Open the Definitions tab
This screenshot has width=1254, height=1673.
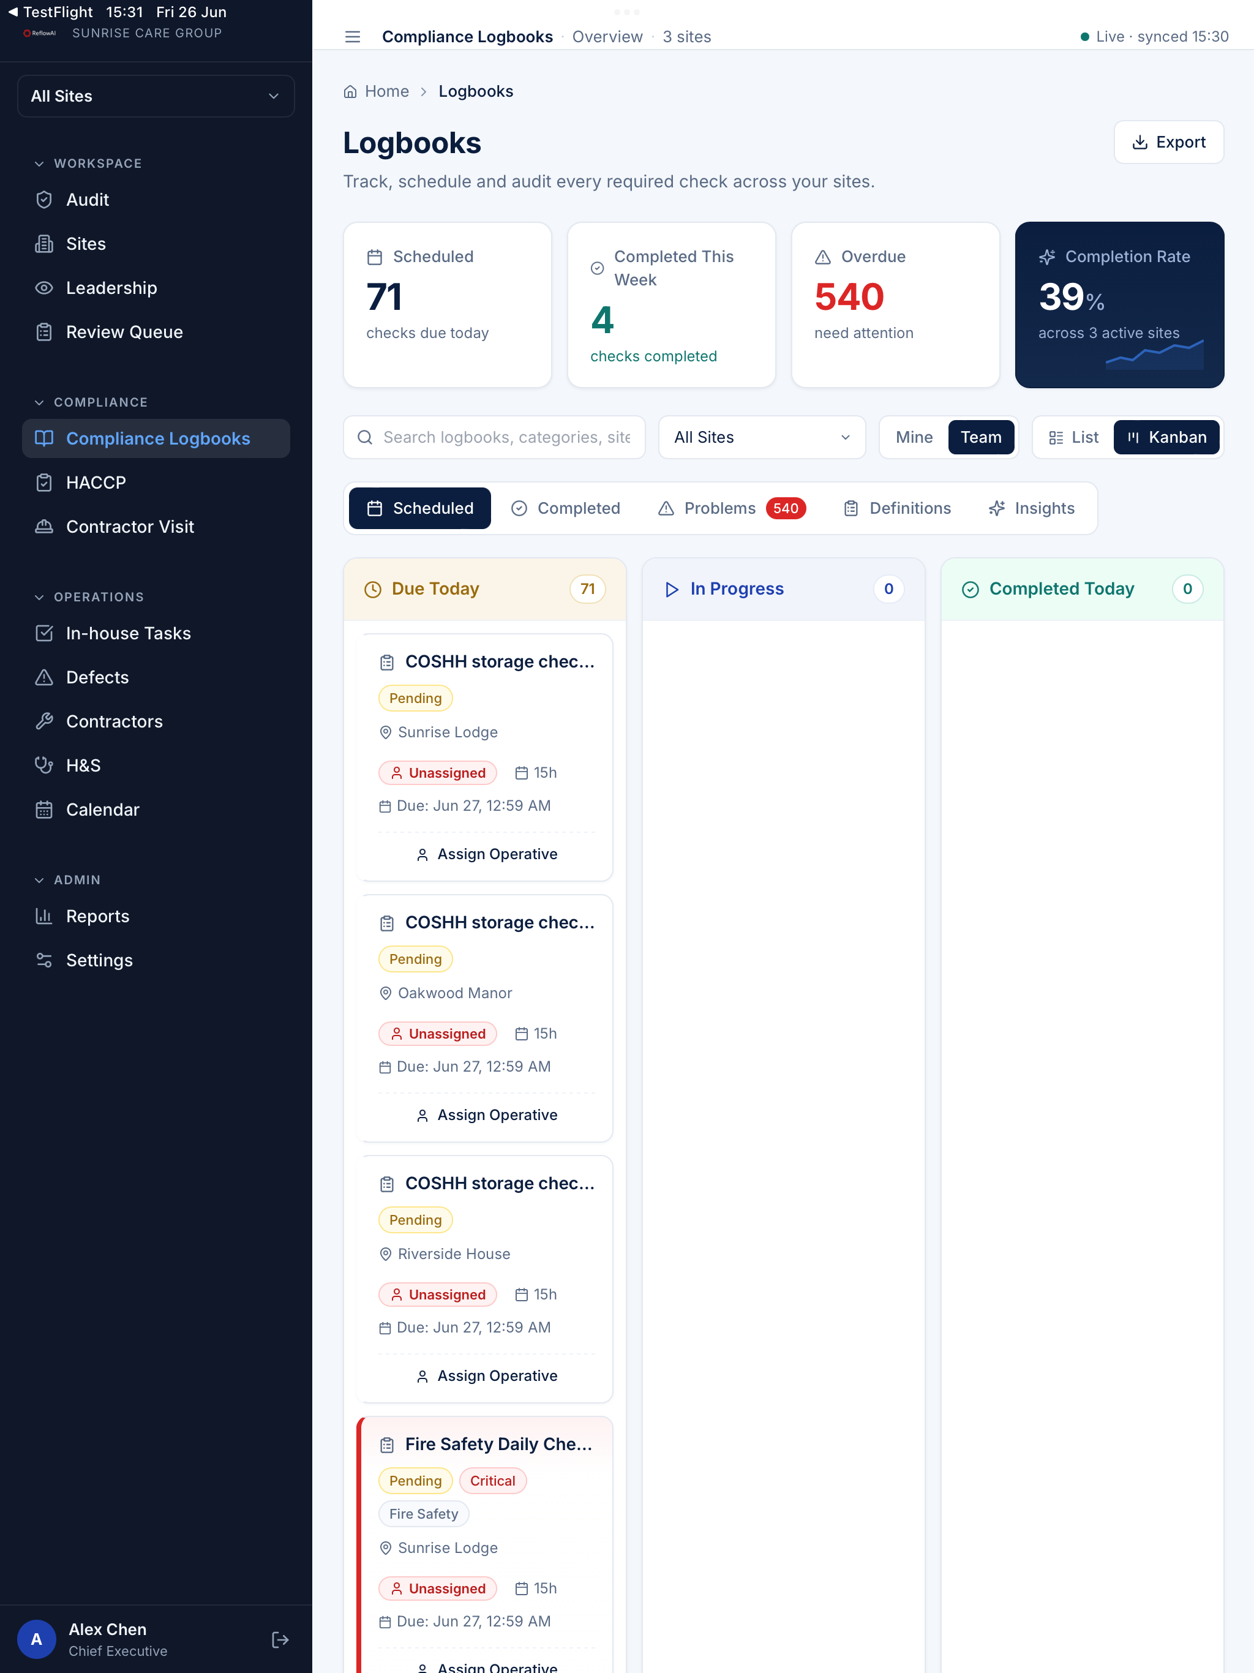click(897, 508)
